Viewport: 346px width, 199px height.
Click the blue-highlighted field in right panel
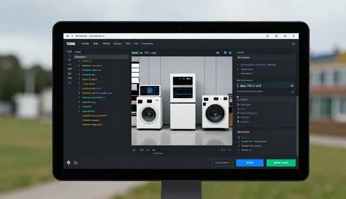(x=265, y=85)
